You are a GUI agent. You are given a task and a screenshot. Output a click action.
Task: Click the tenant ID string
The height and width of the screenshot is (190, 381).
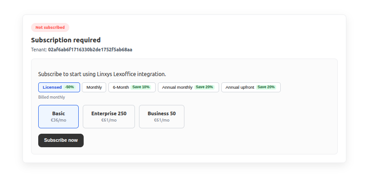[90, 50]
